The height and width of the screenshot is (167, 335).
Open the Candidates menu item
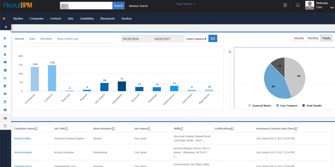point(87,19)
